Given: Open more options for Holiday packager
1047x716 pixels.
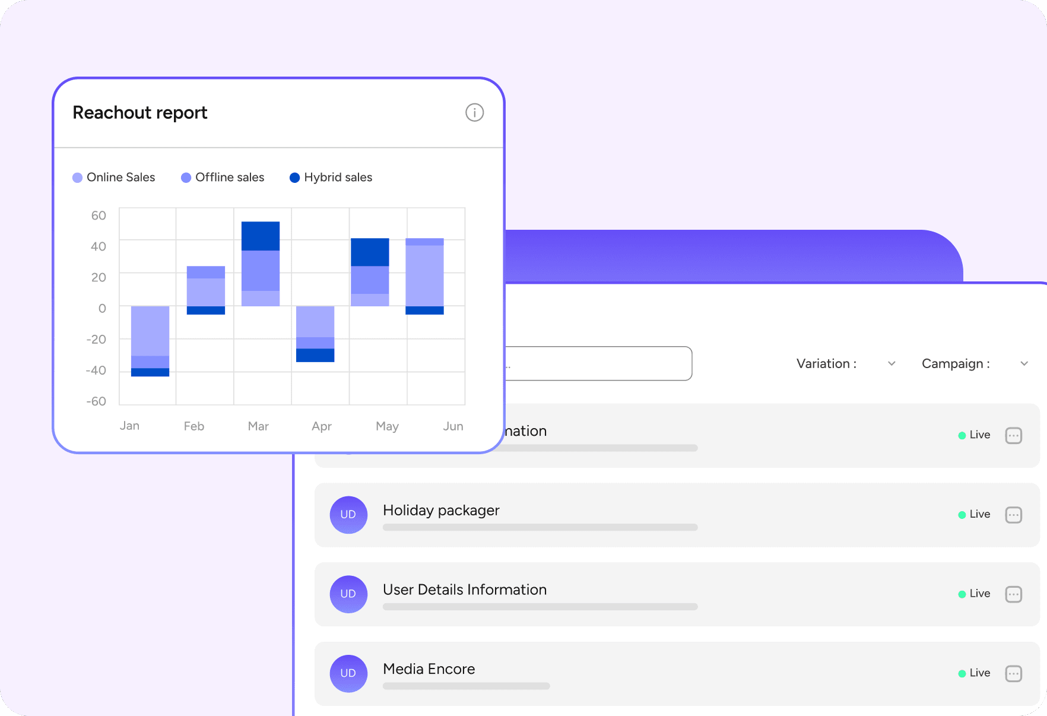Looking at the screenshot, I should click(x=1013, y=515).
